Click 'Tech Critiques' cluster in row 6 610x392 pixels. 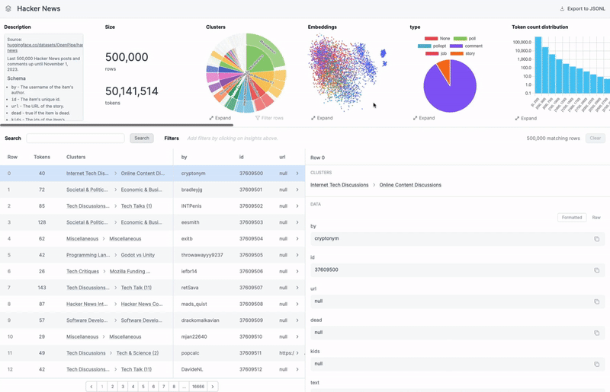coord(82,272)
